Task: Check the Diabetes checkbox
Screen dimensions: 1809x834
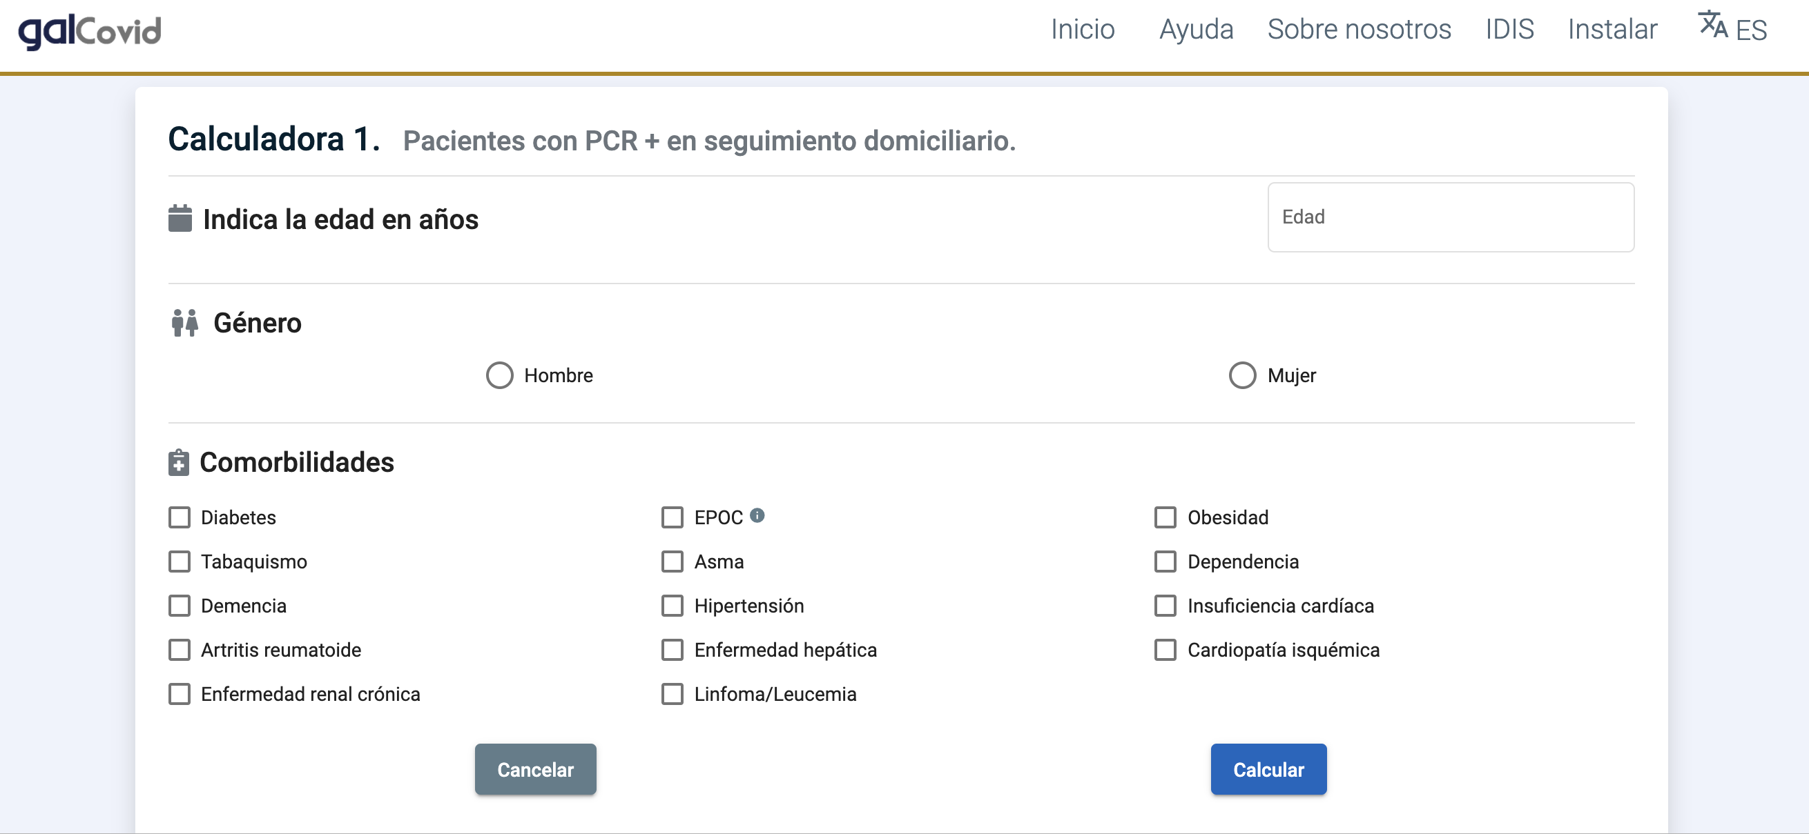Action: (179, 517)
